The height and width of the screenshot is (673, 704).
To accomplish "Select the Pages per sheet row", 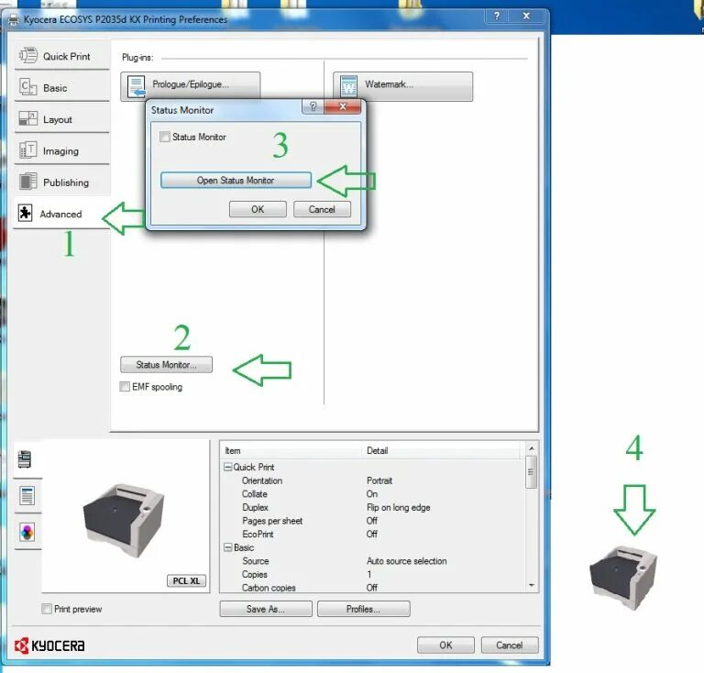I will click(x=373, y=521).
